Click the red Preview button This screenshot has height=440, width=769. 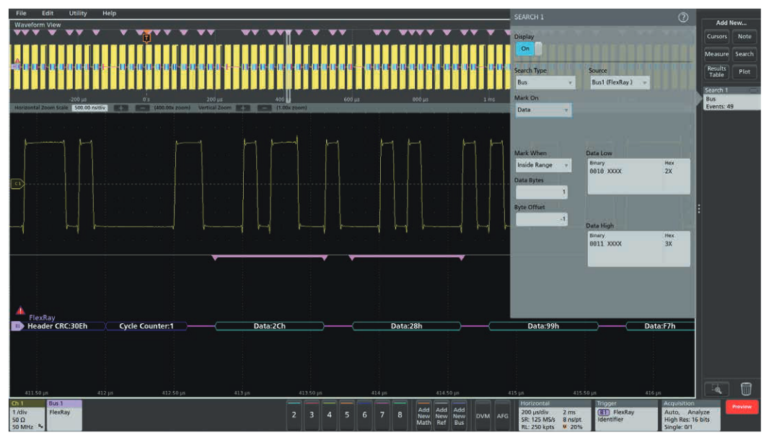742,407
